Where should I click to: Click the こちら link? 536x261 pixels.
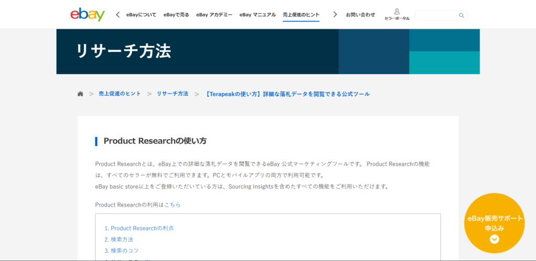point(173,205)
